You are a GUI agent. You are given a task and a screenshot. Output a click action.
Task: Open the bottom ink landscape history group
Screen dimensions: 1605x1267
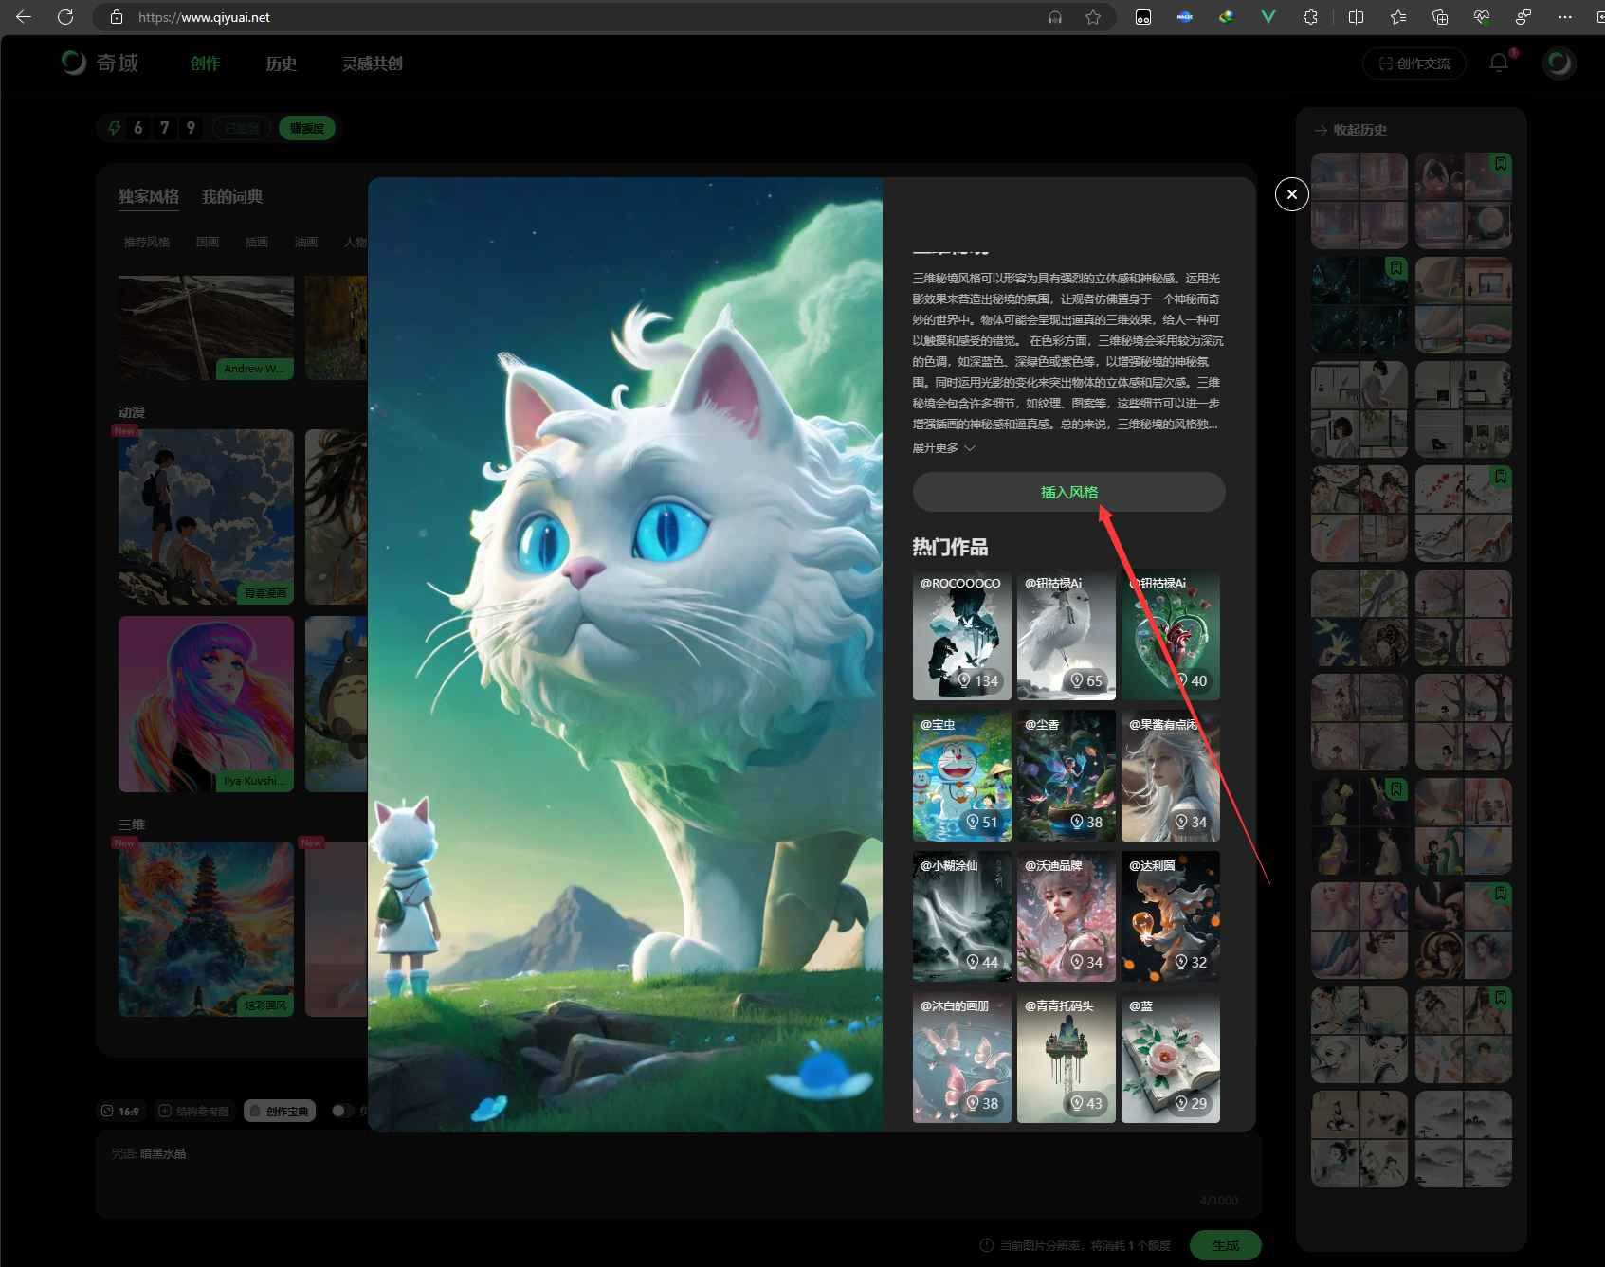pyautogui.click(x=1463, y=1139)
